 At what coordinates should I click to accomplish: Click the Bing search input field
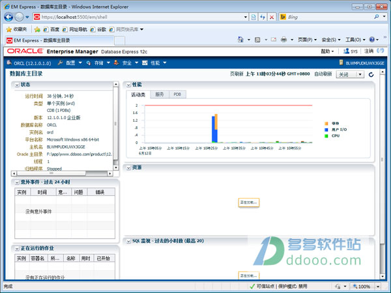pos(329,17)
